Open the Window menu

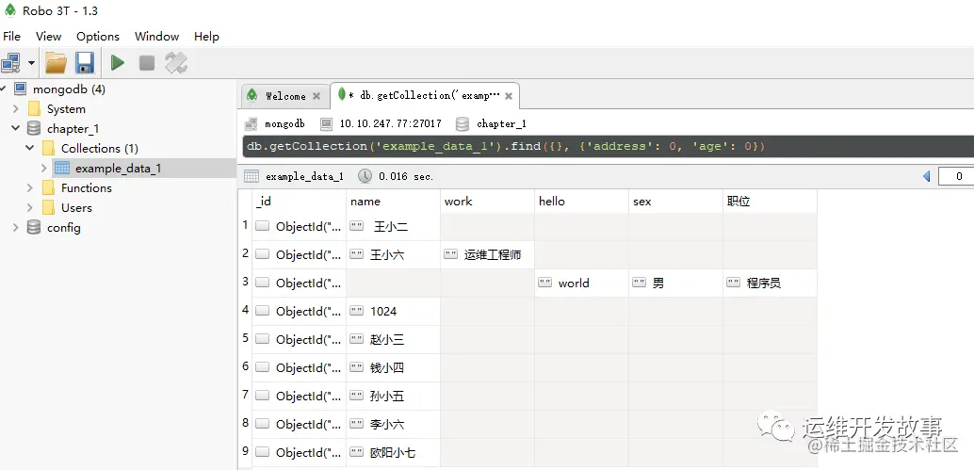(x=156, y=37)
